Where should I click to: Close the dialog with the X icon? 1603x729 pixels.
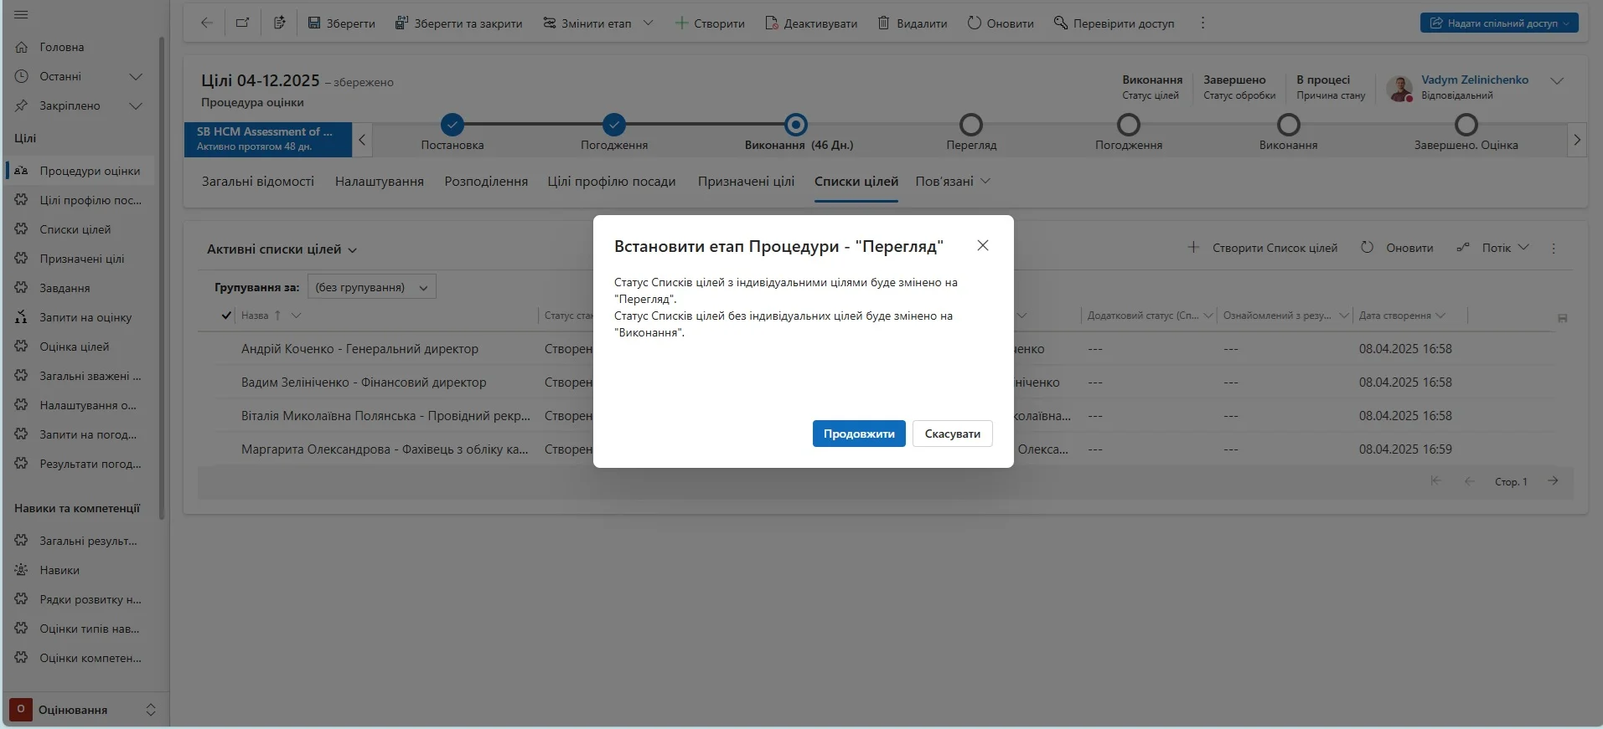tap(983, 245)
